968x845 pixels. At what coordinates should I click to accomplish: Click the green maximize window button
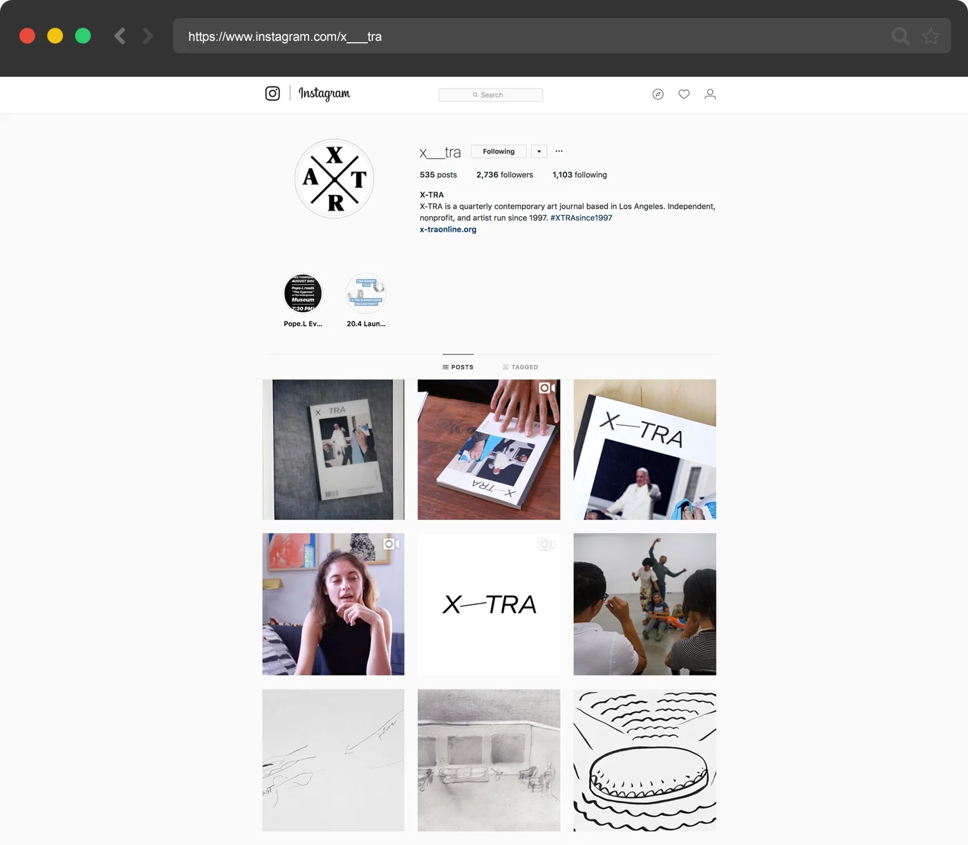tap(83, 36)
